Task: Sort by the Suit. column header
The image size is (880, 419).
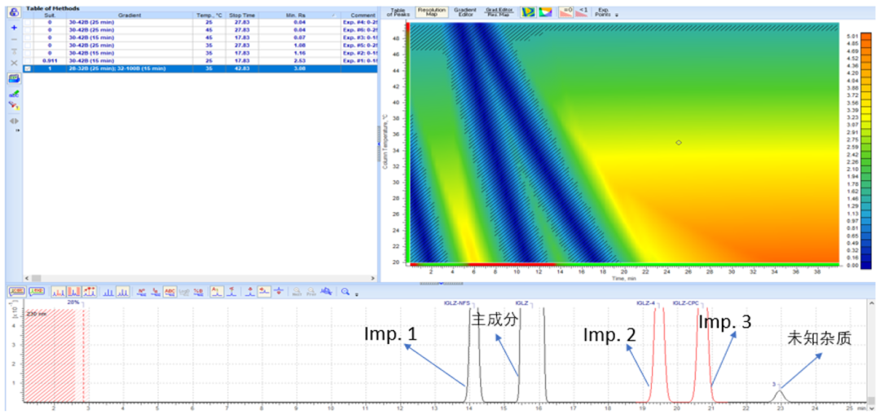Action: [x=50, y=15]
